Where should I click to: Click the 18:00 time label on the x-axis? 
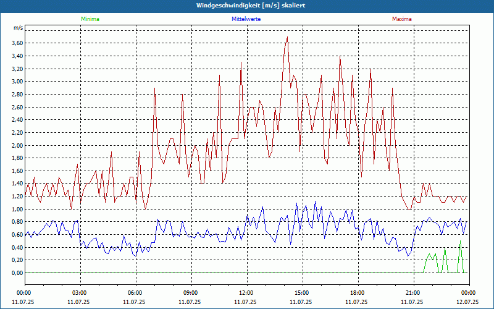(358, 293)
